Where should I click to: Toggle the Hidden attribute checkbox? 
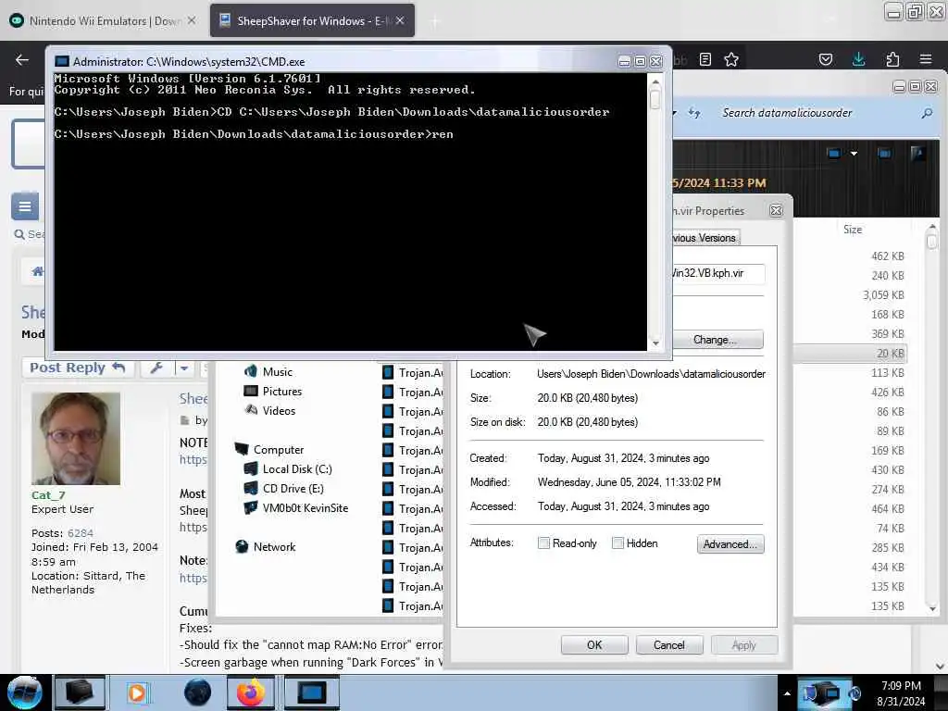click(617, 543)
